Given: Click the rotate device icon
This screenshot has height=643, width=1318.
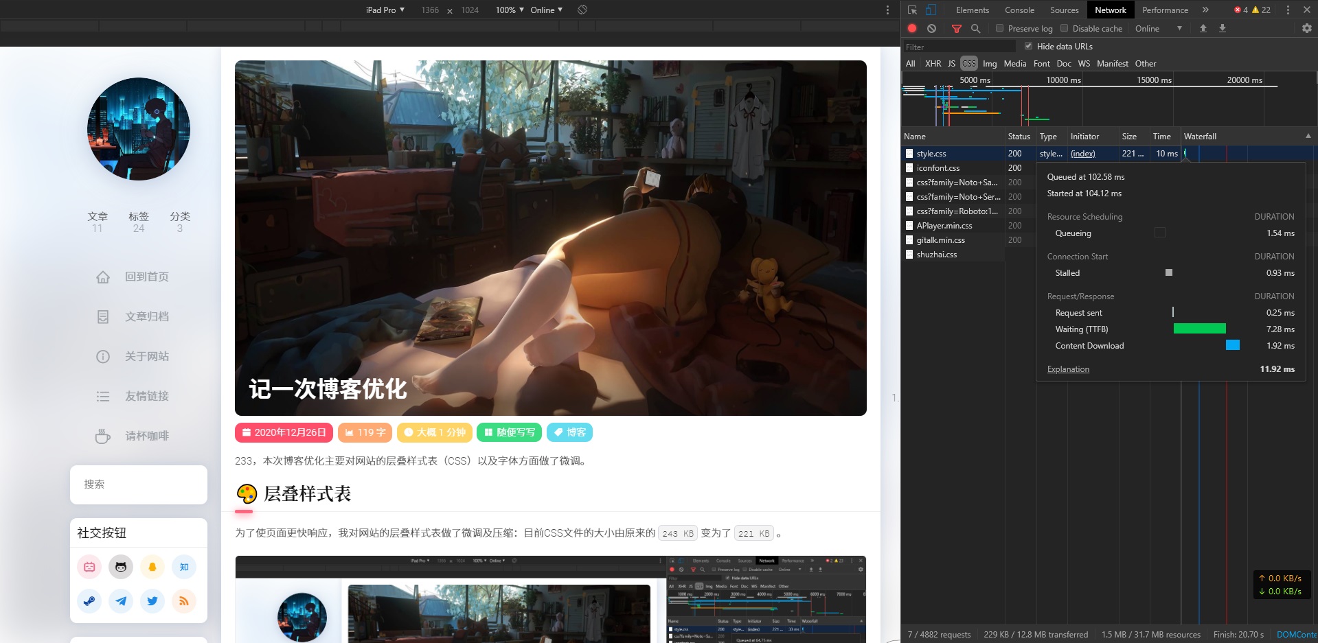Looking at the screenshot, I should 582,10.
